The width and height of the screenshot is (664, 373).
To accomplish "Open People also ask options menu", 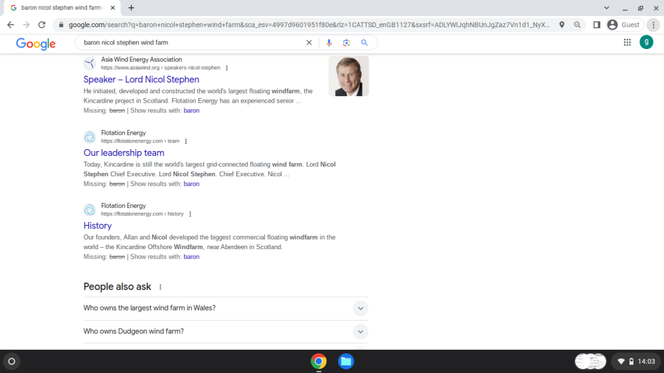I will point(160,288).
